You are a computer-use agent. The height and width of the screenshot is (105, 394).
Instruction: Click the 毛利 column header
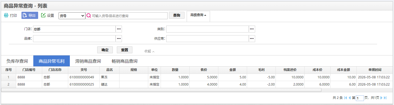[261, 70]
